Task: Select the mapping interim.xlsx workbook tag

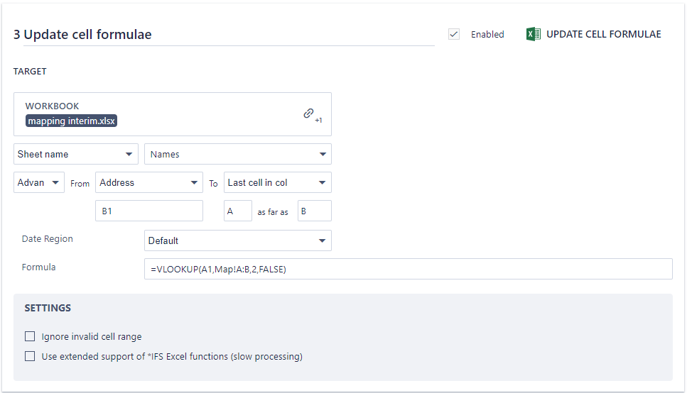Action: tap(72, 121)
